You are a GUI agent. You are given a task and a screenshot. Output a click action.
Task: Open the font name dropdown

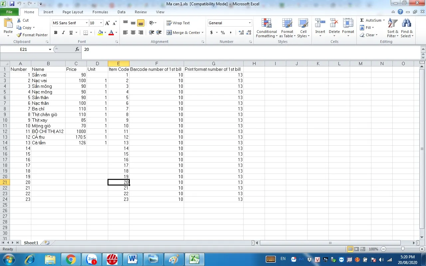coord(87,23)
